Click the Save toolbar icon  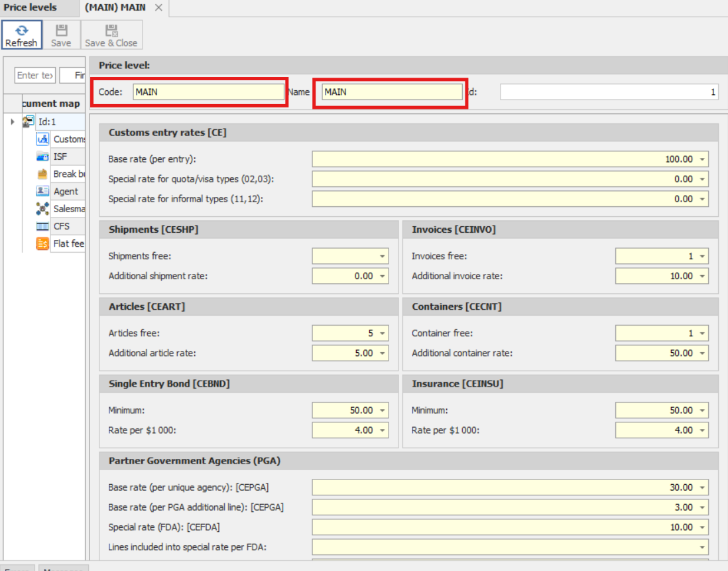61,35
